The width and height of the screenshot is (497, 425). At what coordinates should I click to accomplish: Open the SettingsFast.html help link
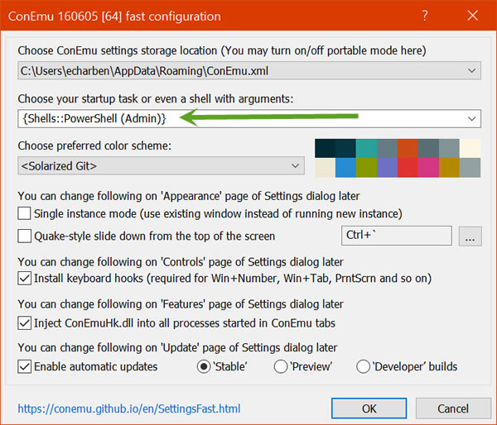[x=129, y=408]
